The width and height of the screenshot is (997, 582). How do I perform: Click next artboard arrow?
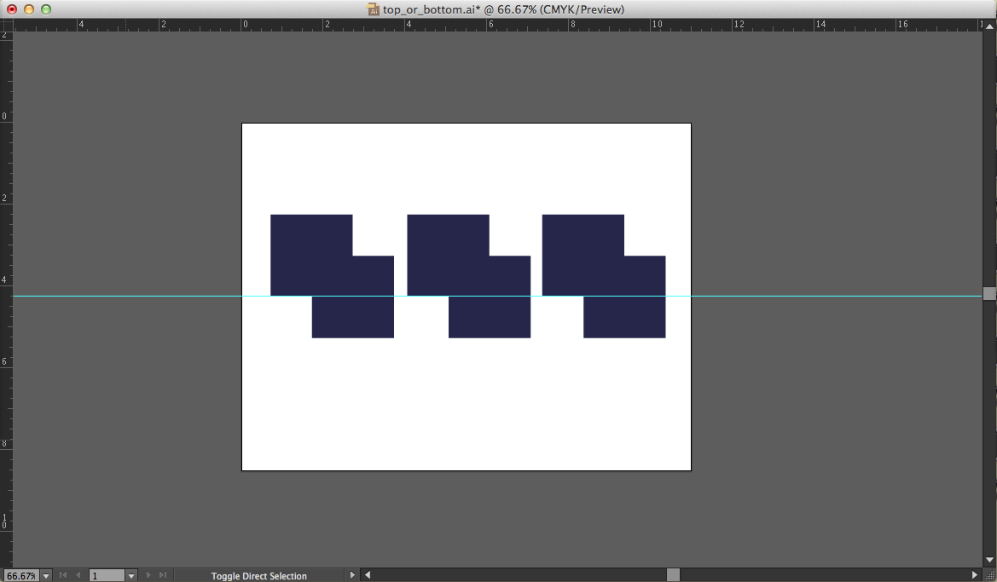pyautogui.click(x=148, y=576)
